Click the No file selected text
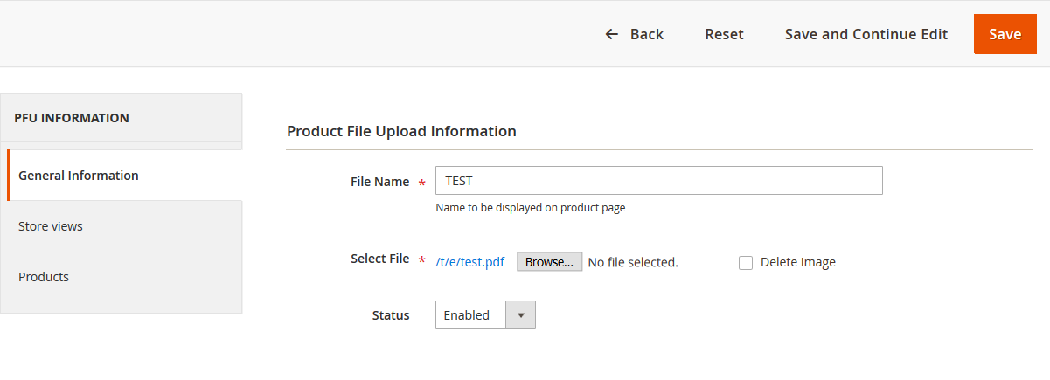The height and width of the screenshot is (380, 1050). click(x=633, y=262)
